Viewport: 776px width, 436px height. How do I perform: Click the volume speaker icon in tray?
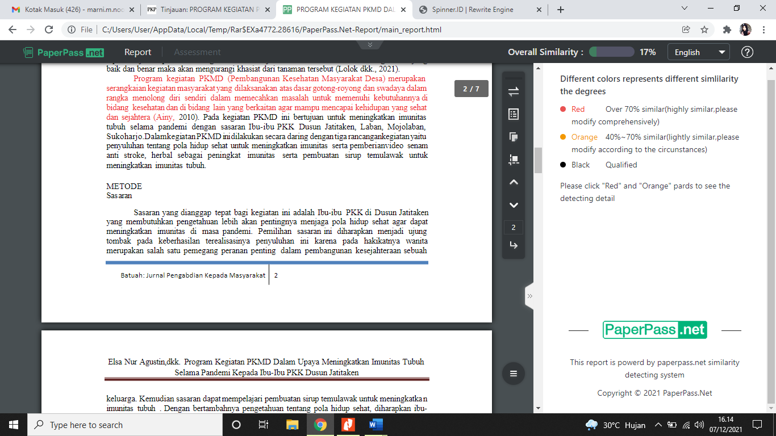coord(699,425)
